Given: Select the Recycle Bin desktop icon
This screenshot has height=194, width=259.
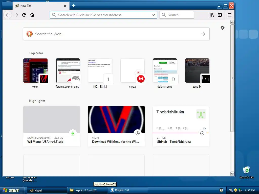Looking at the screenshot, I should [246, 172].
